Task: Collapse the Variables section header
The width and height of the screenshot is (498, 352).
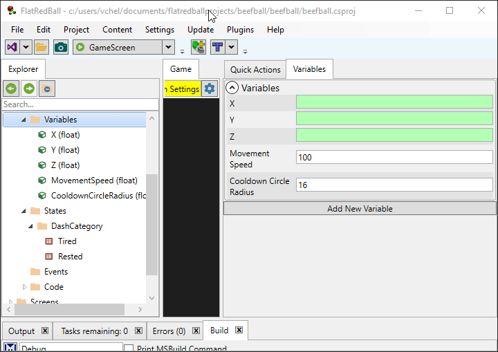Action: click(x=232, y=88)
